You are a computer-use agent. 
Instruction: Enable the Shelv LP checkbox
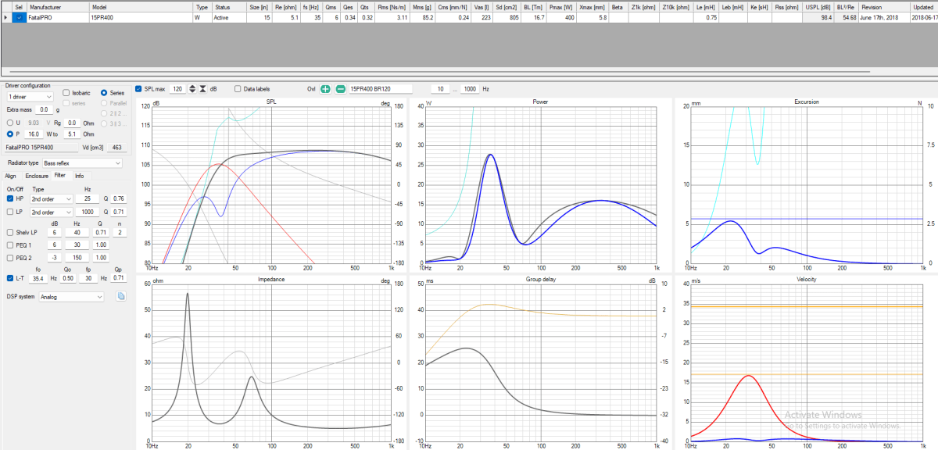pyautogui.click(x=9, y=232)
